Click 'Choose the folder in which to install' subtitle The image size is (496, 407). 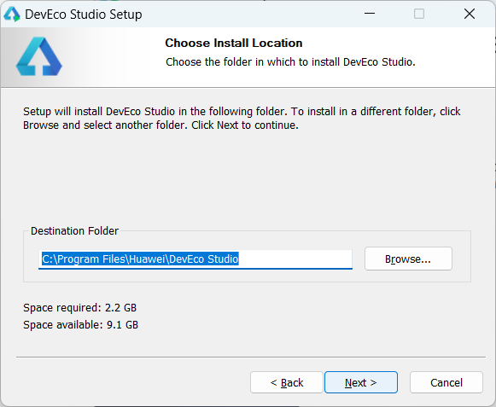(290, 61)
